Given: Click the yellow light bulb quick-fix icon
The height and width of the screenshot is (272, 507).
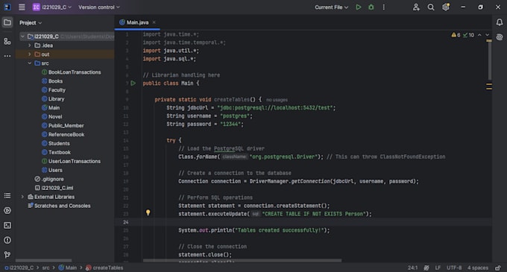Looking at the screenshot, I should (148, 212).
